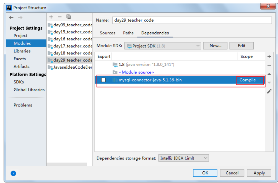The width and height of the screenshot is (278, 183).
Task: Select mysql-connector-java-5.1.36-bin dependency name
Action: click(150, 80)
